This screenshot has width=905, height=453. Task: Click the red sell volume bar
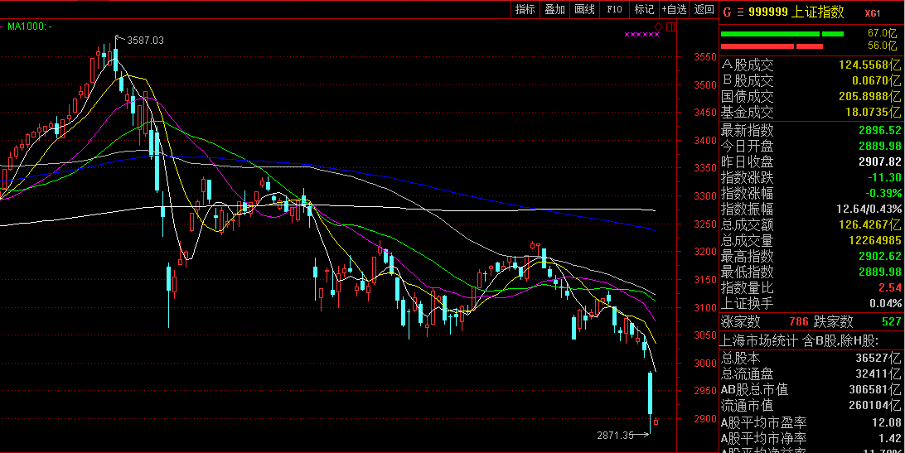coord(772,46)
